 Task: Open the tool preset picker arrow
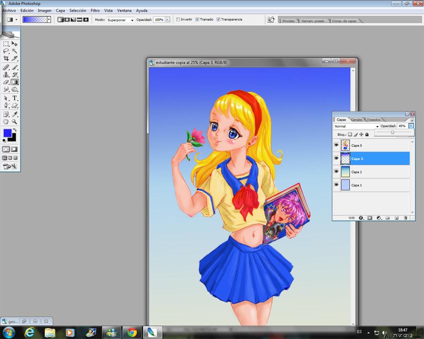coord(16,20)
